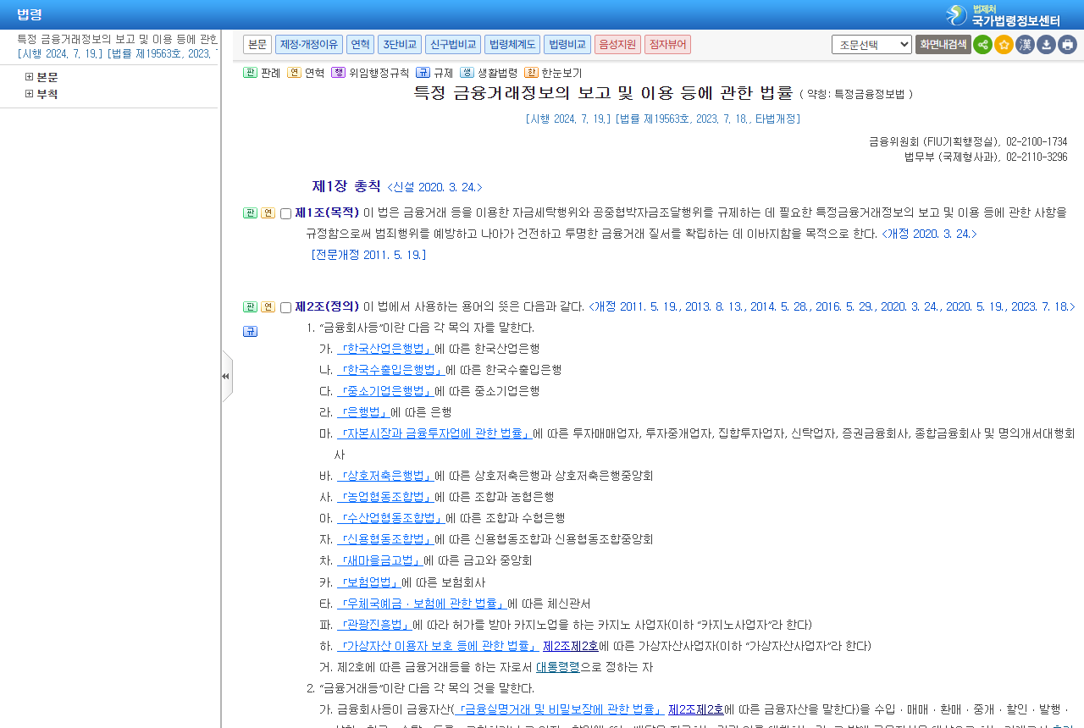Image resolution: width=1084 pixels, height=728 pixels.
Task: Select the 본문 tab
Action: pos(257,44)
